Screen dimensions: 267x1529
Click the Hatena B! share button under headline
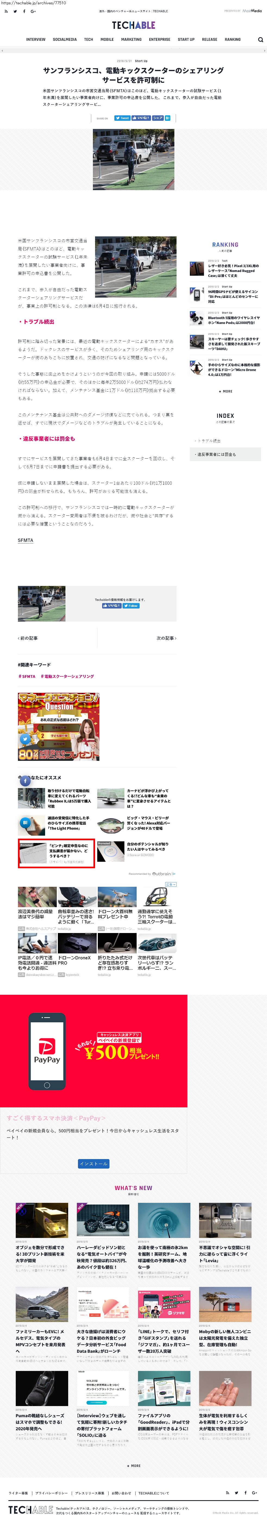(167, 118)
